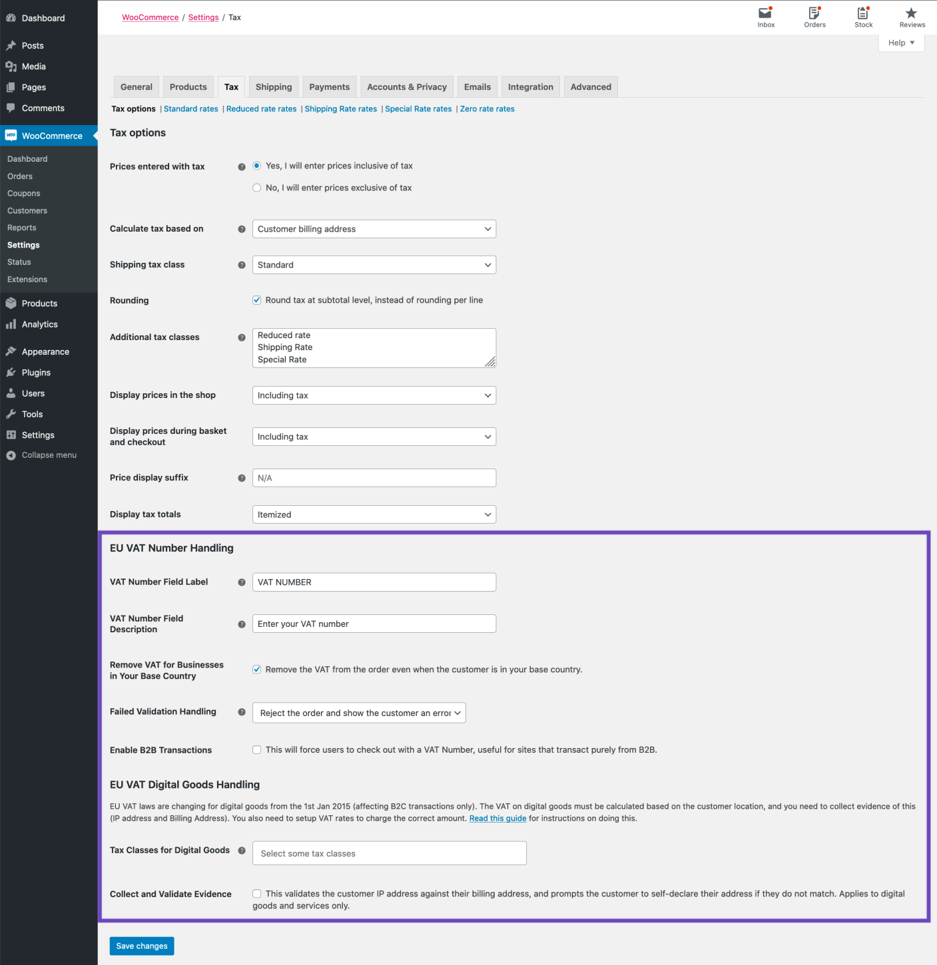Open the Failed Validation Handling dropdown
The height and width of the screenshot is (965, 937).
click(358, 713)
